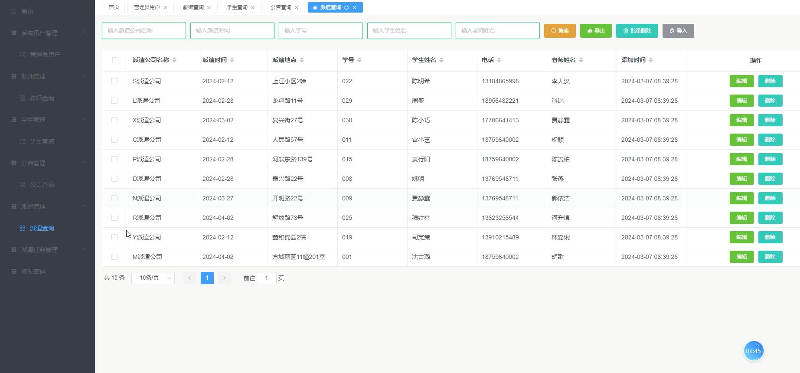Switch to the 学生查询 tab
Screen dimensions: 800x373
click(237, 7)
